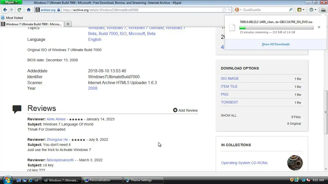Image resolution: width=328 pixels, height=184 pixels.
Task: Switch to Windows 7 Ultimate taskbar window
Action: click(x=61, y=180)
